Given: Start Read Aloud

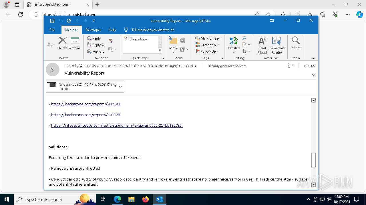Looking at the screenshot, I should pos(262,45).
